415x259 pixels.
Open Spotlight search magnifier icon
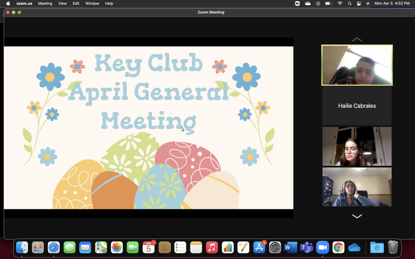pyautogui.click(x=350, y=4)
